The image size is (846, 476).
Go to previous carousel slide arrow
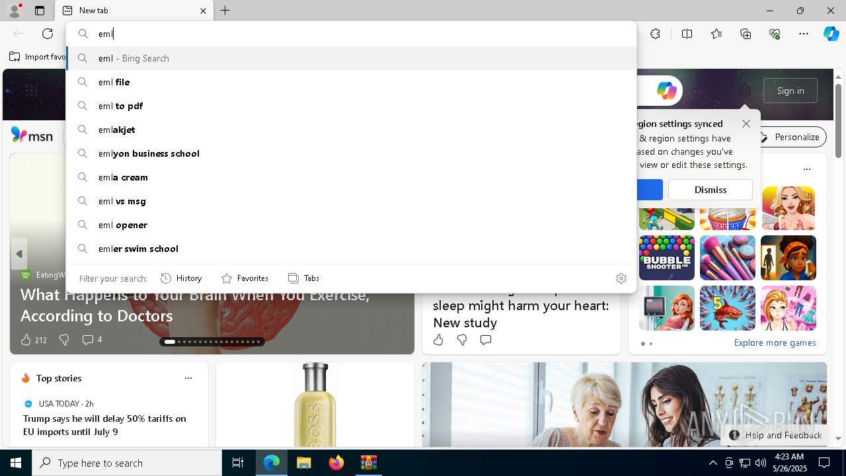coord(19,254)
